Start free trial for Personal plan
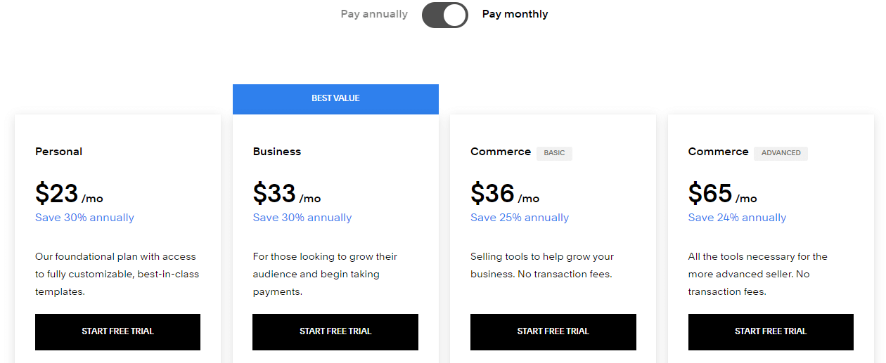Viewport: 886px width, 363px height. pos(117,331)
